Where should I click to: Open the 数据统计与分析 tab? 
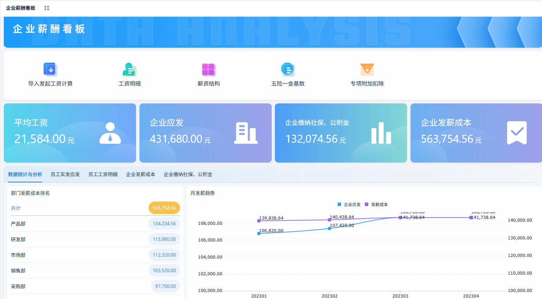(x=25, y=174)
